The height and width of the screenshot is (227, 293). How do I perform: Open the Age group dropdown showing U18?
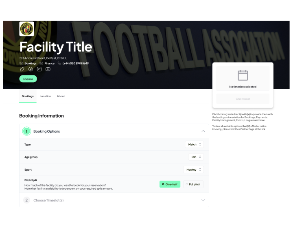196,157
